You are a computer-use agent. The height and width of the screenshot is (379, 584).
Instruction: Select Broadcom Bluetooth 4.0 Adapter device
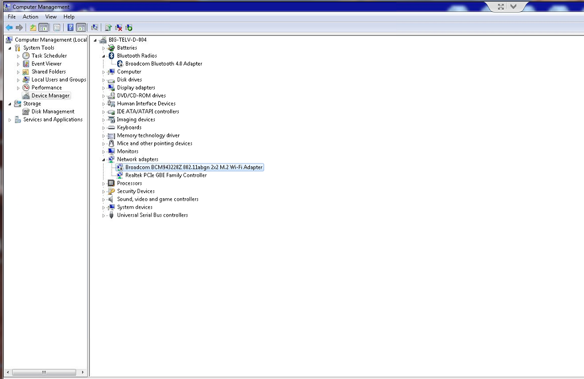tap(163, 64)
